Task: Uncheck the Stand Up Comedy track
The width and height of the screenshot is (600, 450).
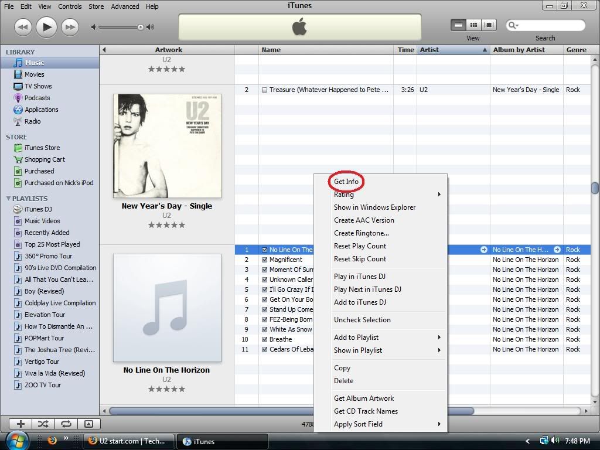Action: (264, 309)
